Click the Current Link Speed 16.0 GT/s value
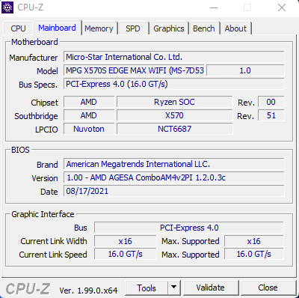Viewport: 299px width, 298px height. (x=126, y=255)
